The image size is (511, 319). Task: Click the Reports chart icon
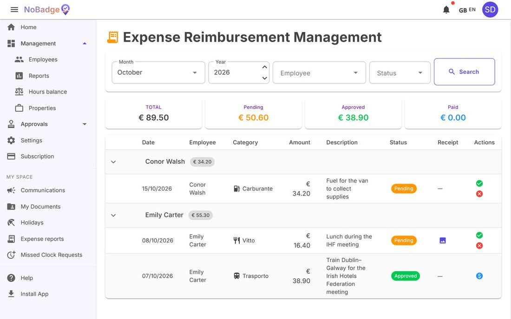tap(19, 76)
